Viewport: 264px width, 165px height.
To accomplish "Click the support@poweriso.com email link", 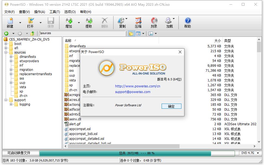I will tap(133, 92).
